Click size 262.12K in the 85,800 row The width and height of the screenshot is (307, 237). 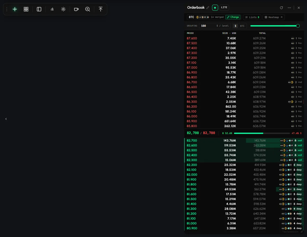[x=230, y=126]
